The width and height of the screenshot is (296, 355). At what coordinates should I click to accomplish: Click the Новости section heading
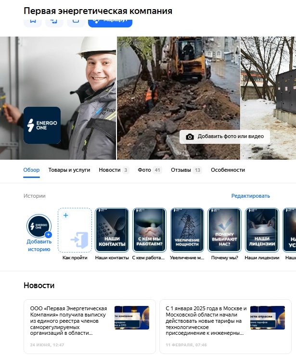click(39, 285)
